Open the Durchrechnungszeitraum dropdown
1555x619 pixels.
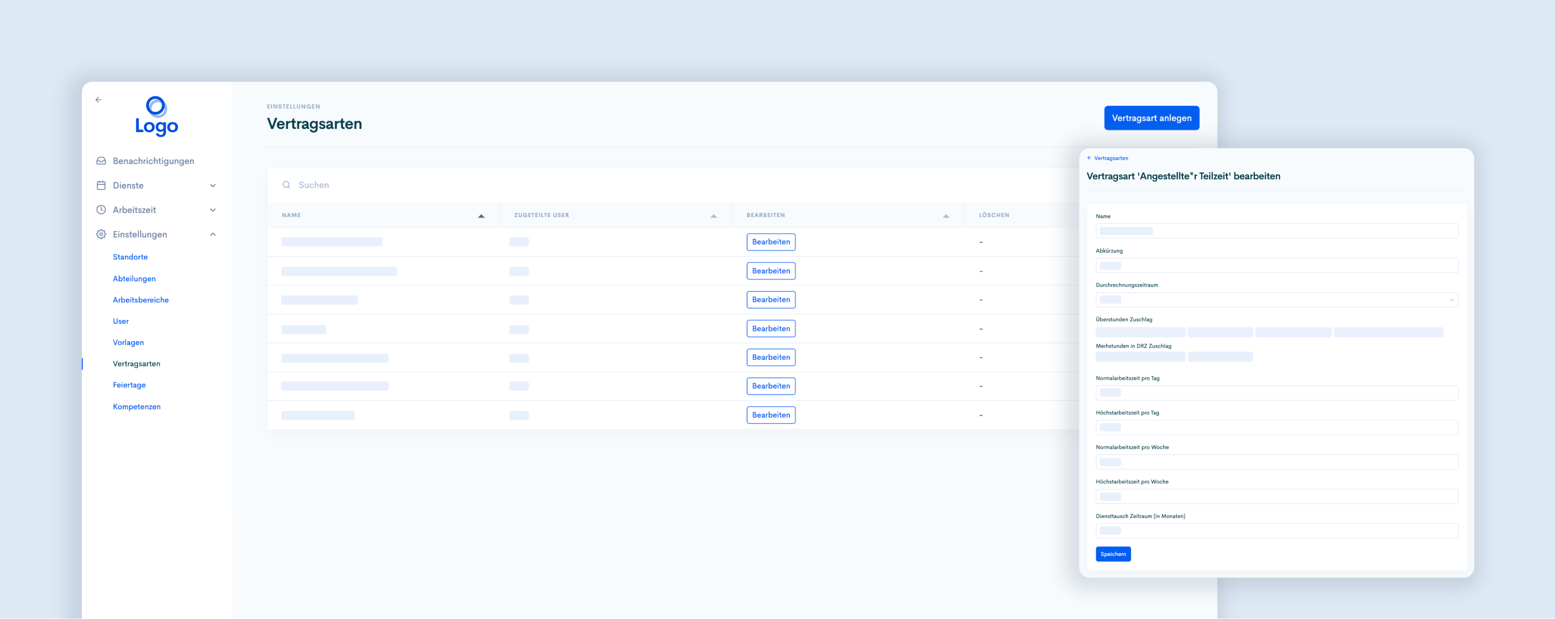tap(1276, 300)
